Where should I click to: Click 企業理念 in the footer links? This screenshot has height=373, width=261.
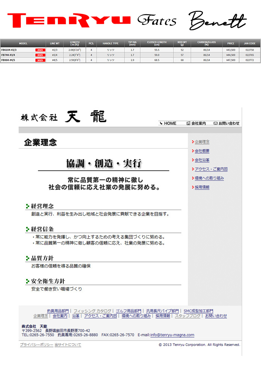tap(41, 316)
